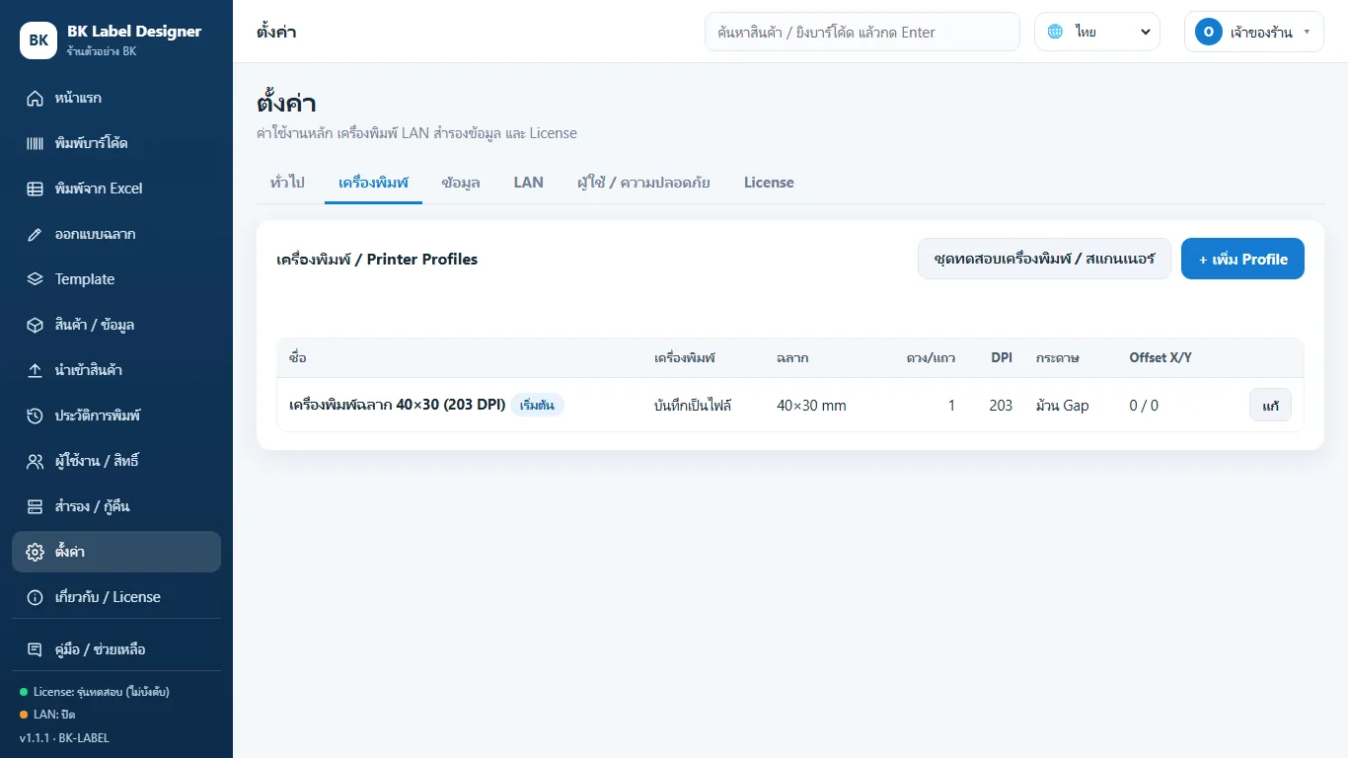
Task: Open ชุดทดสอบเครื่องพิมพ์ / สแกนเนอร์
Action: (x=1044, y=259)
